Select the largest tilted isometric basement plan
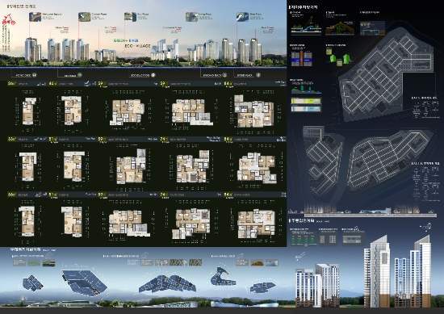The height and width of the screenshot is (314, 444). click(84, 283)
